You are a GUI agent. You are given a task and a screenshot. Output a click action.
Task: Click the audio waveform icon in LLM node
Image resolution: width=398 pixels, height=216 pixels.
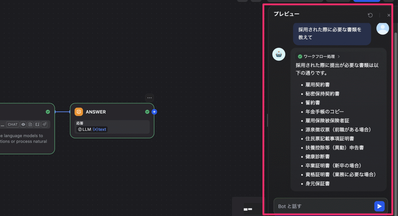[44, 124]
